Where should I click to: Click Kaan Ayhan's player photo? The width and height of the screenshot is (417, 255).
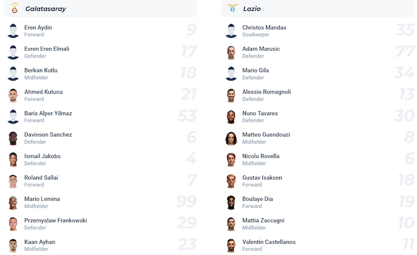13,245
